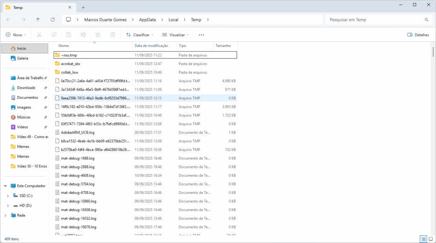Click the AdobeARM_UCB.log file icon

[57, 132]
